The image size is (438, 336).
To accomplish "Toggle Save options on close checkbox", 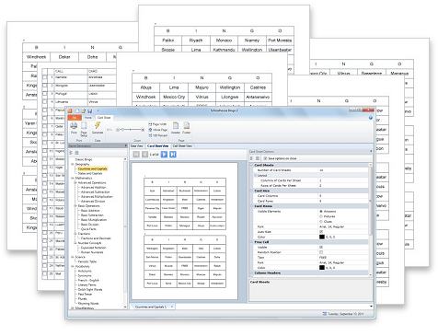I will pos(265,158).
